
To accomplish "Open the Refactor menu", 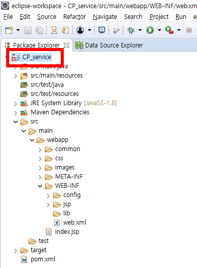I will 75,17.
